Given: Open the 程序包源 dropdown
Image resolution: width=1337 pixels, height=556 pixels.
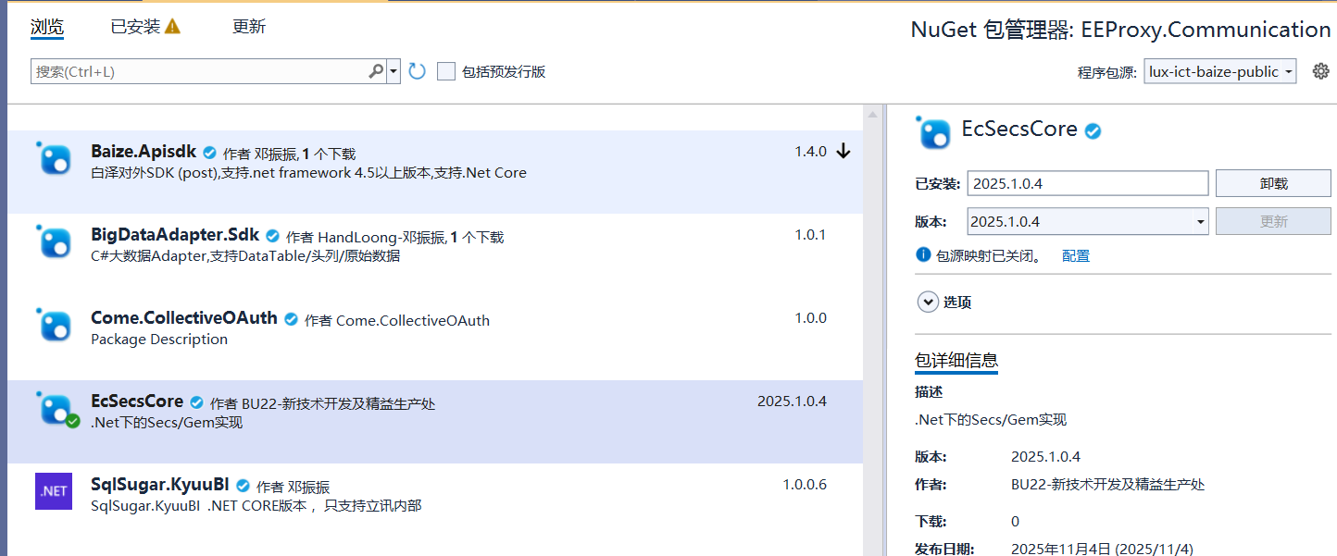Looking at the screenshot, I should [x=1220, y=71].
